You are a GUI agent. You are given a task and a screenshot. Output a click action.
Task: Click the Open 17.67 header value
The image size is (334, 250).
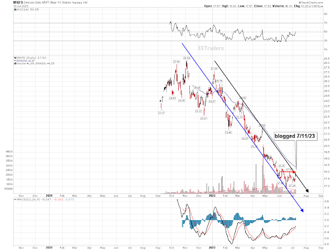pyautogui.click(x=212, y=6)
